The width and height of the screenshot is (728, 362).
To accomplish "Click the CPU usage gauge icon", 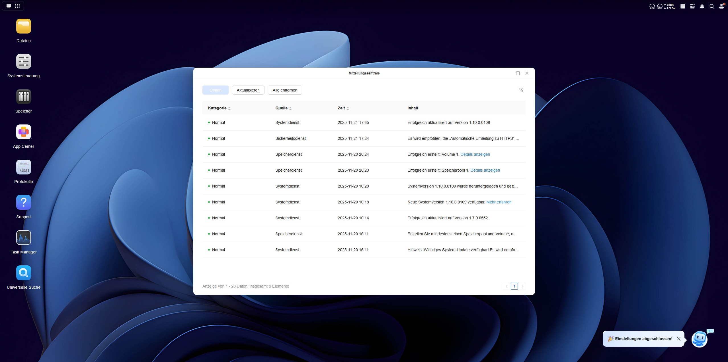I will click(652, 6).
